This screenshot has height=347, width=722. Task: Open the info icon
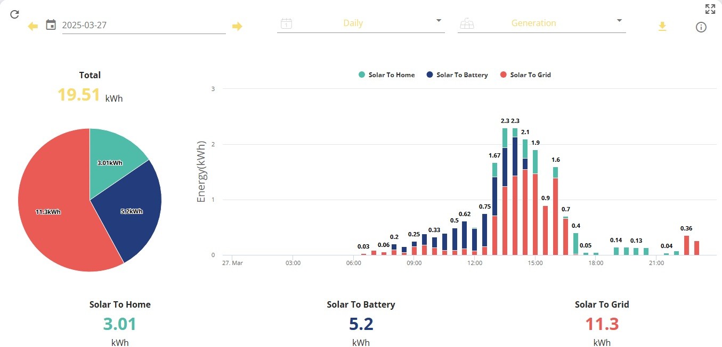point(701,27)
